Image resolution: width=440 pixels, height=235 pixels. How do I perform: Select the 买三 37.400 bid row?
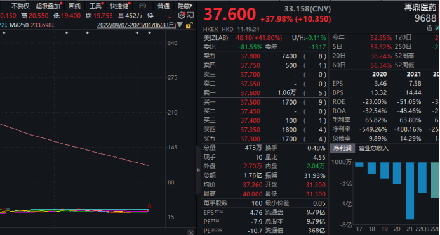coord(264,121)
